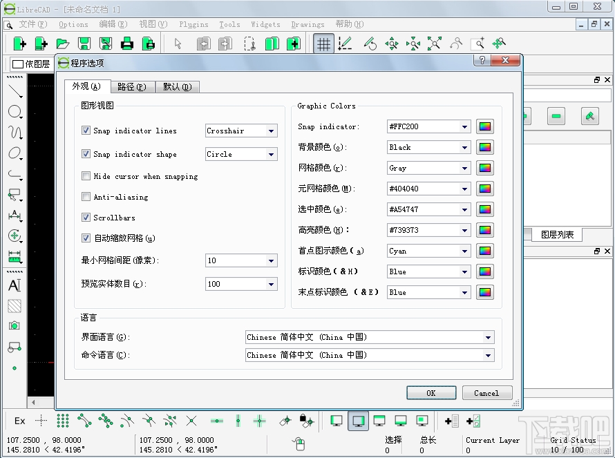Image resolution: width=615 pixels, height=458 pixels.
Task: Select the Ellipse drawing tool
Action: point(15,153)
